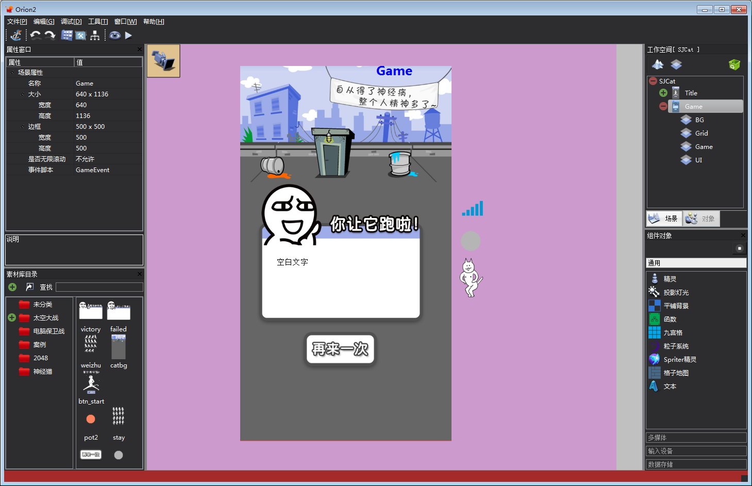Image resolution: width=752 pixels, height=486 pixels.
Task: Select the catbg asset thumbnail
Action: tap(119, 348)
